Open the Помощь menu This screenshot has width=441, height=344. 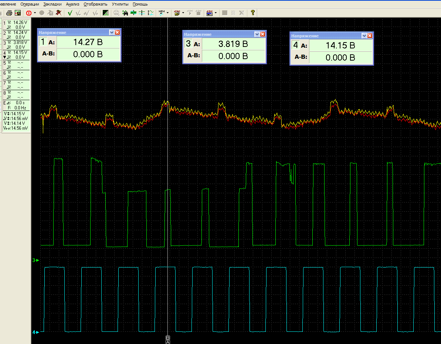click(x=140, y=4)
